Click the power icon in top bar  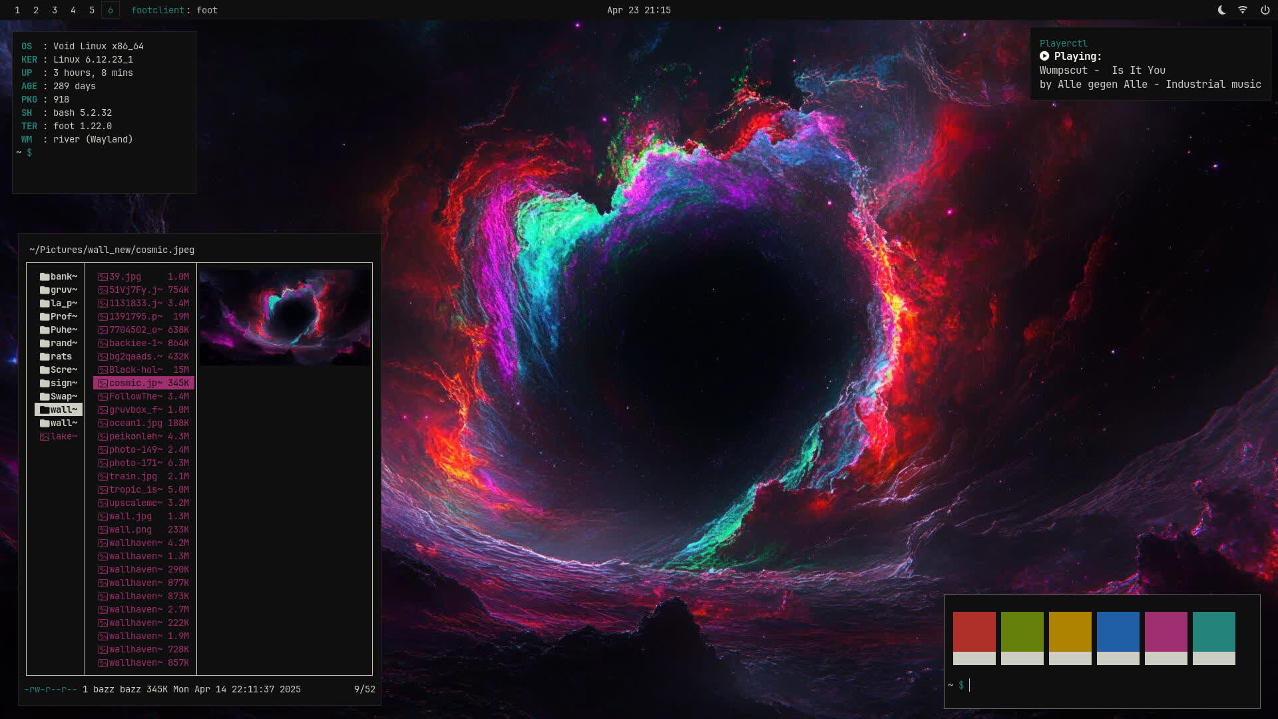[x=1265, y=10]
